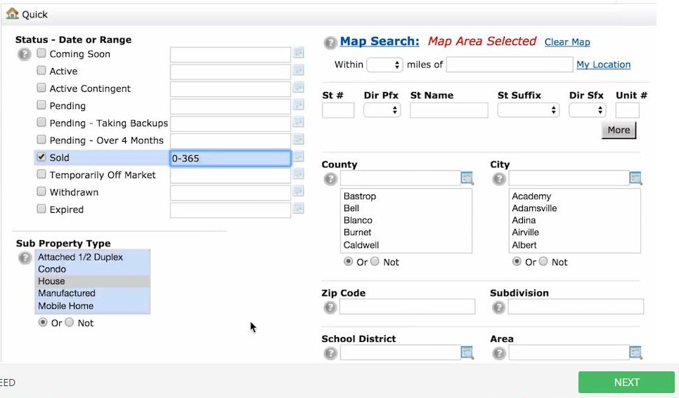Tick the Withdrawn status checkbox
679x398 pixels.
(41, 191)
